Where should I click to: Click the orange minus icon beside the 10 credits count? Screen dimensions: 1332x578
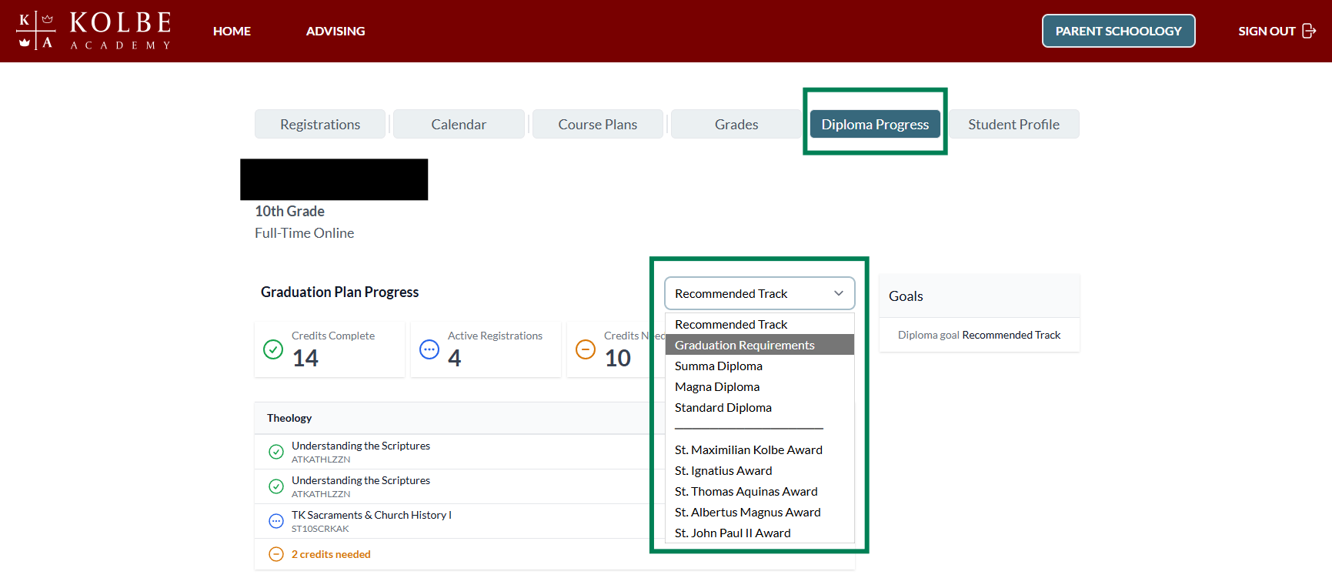click(586, 349)
